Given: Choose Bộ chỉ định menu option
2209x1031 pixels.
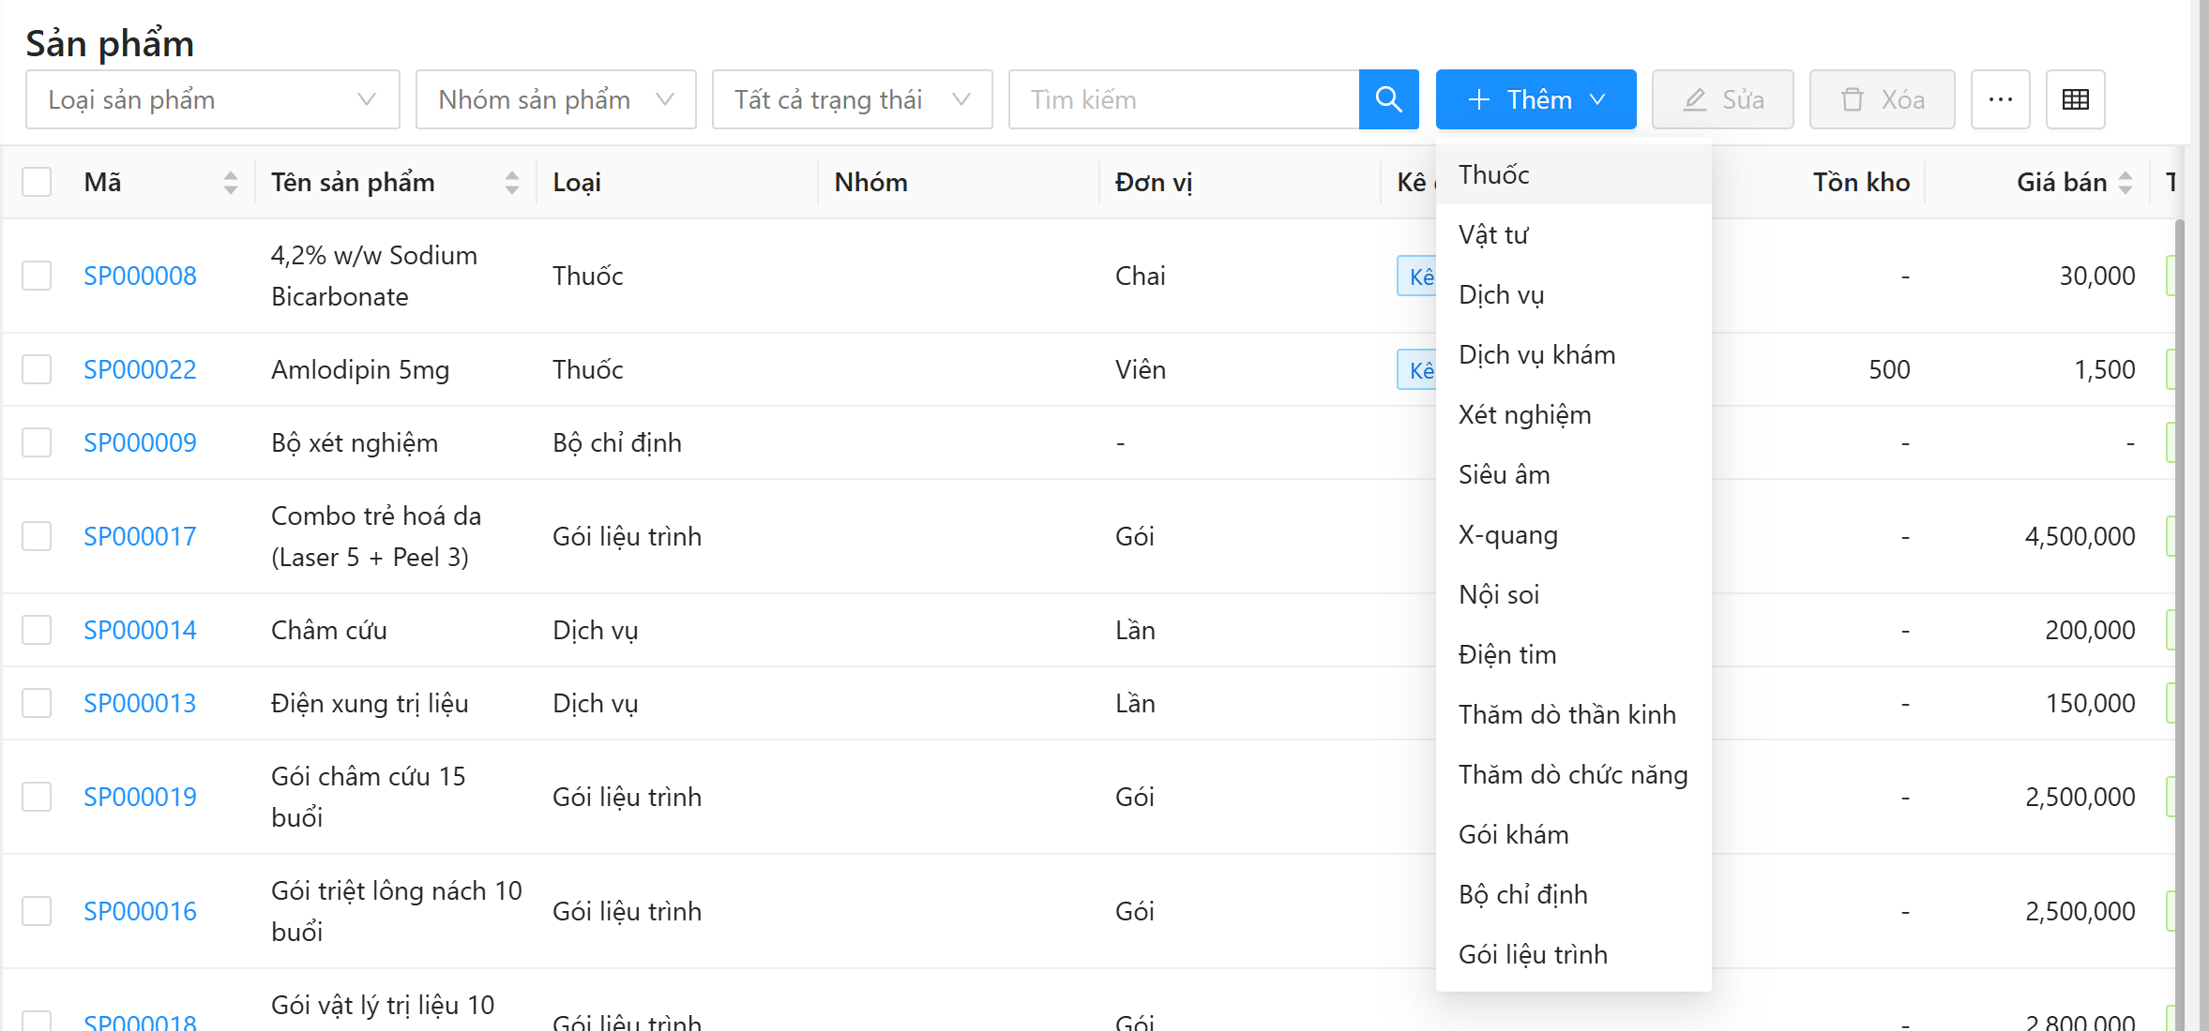Looking at the screenshot, I should tap(1573, 894).
